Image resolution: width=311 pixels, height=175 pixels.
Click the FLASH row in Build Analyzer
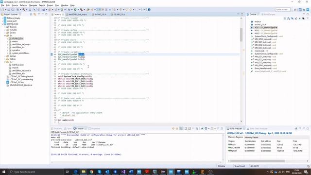268,151
